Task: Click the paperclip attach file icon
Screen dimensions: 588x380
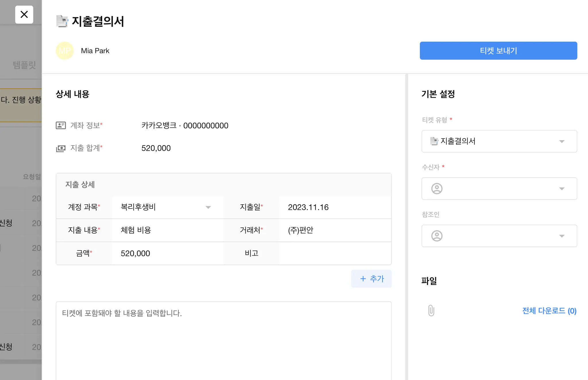Action: (x=431, y=311)
